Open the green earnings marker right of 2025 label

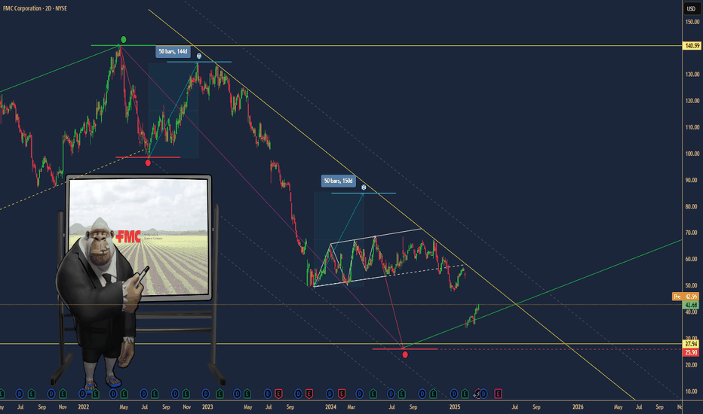[x=465, y=394]
